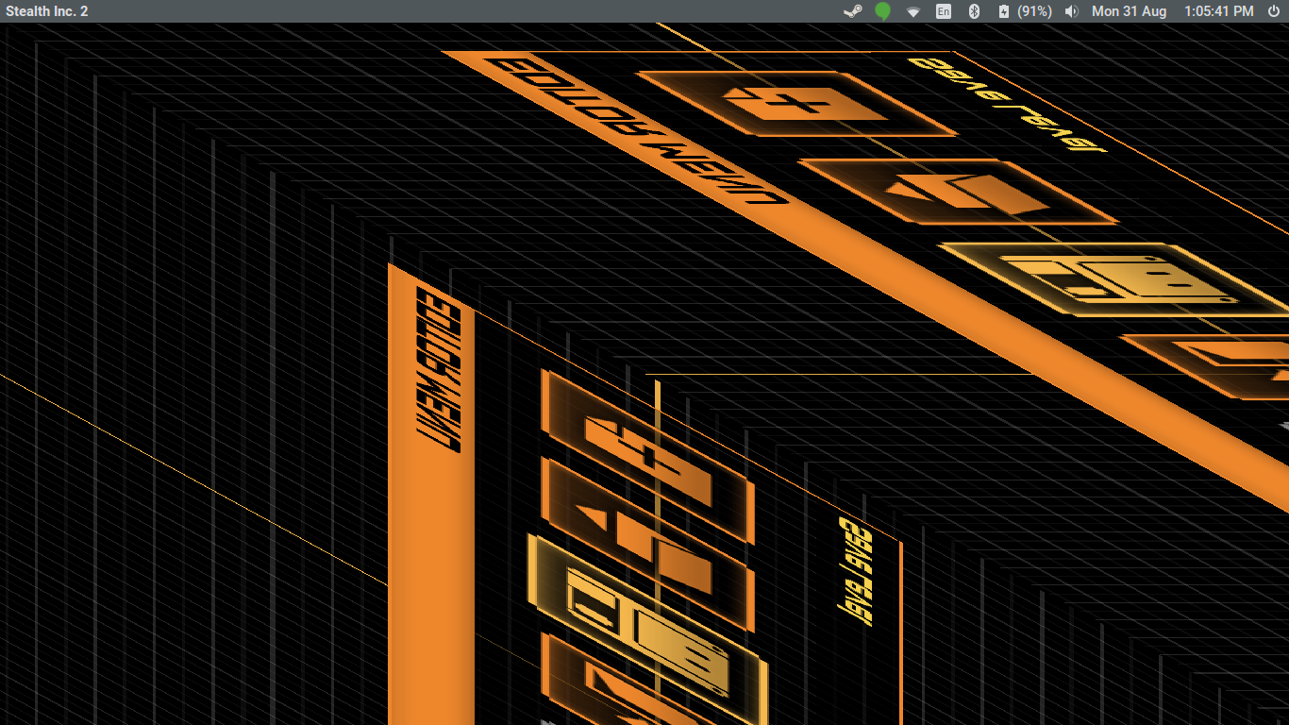Select the arrow-and-block button in the upright lower menu copy
The height and width of the screenshot is (725, 1289).
coord(647,546)
